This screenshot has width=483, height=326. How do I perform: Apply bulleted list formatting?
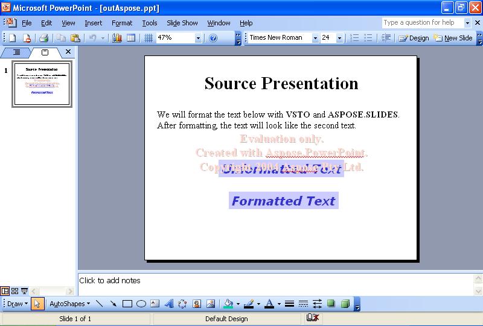tap(368, 38)
